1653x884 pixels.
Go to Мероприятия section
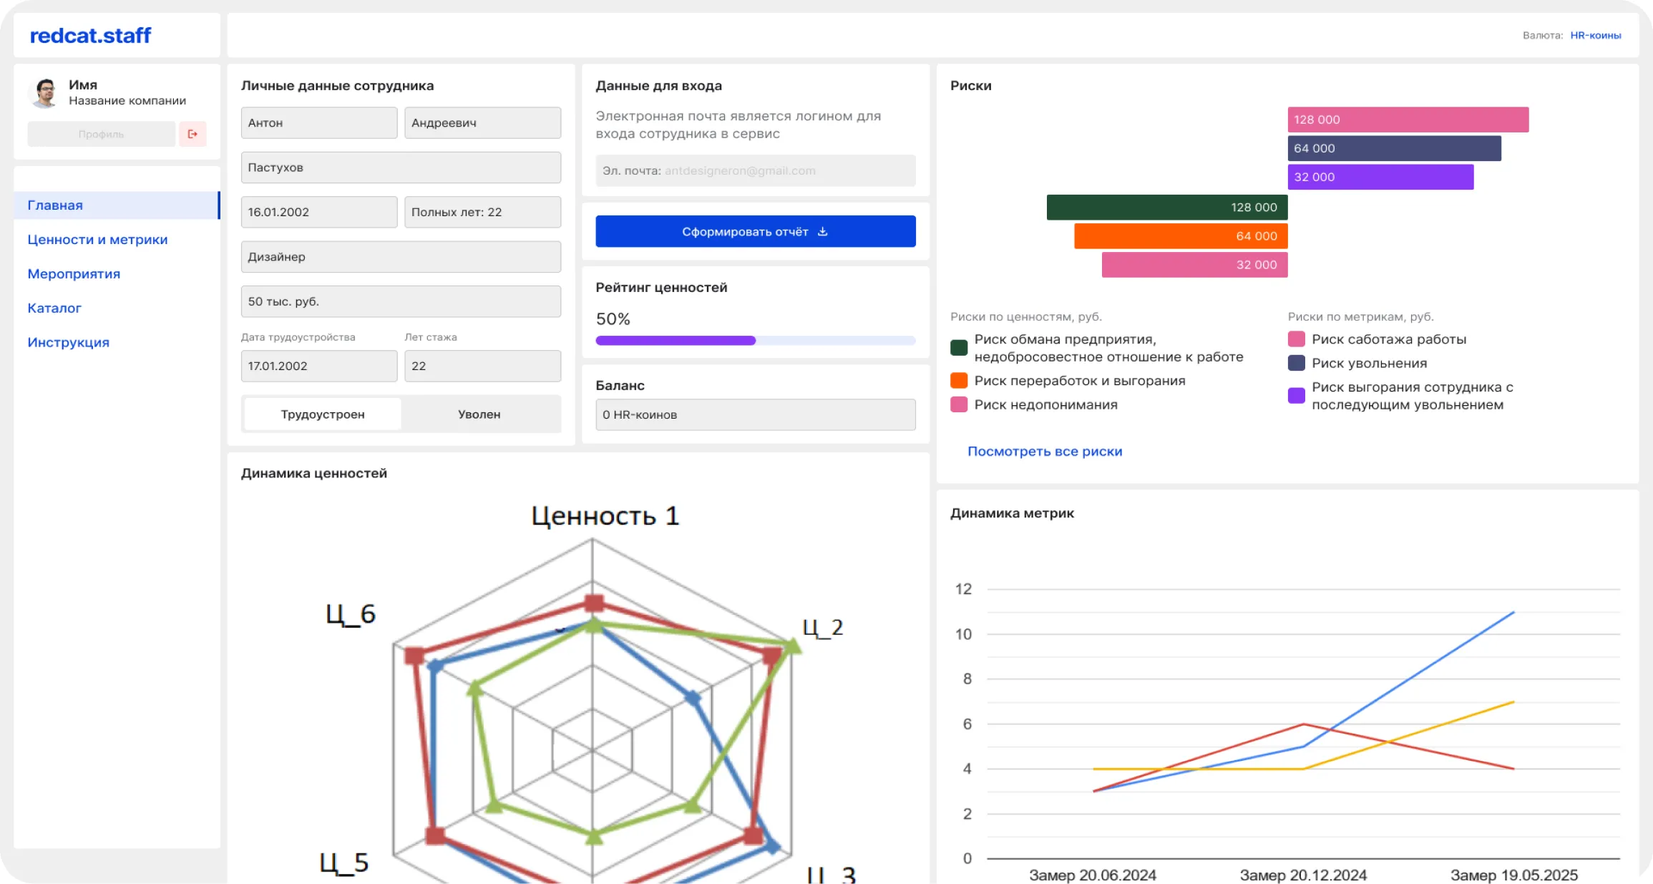[x=74, y=274]
